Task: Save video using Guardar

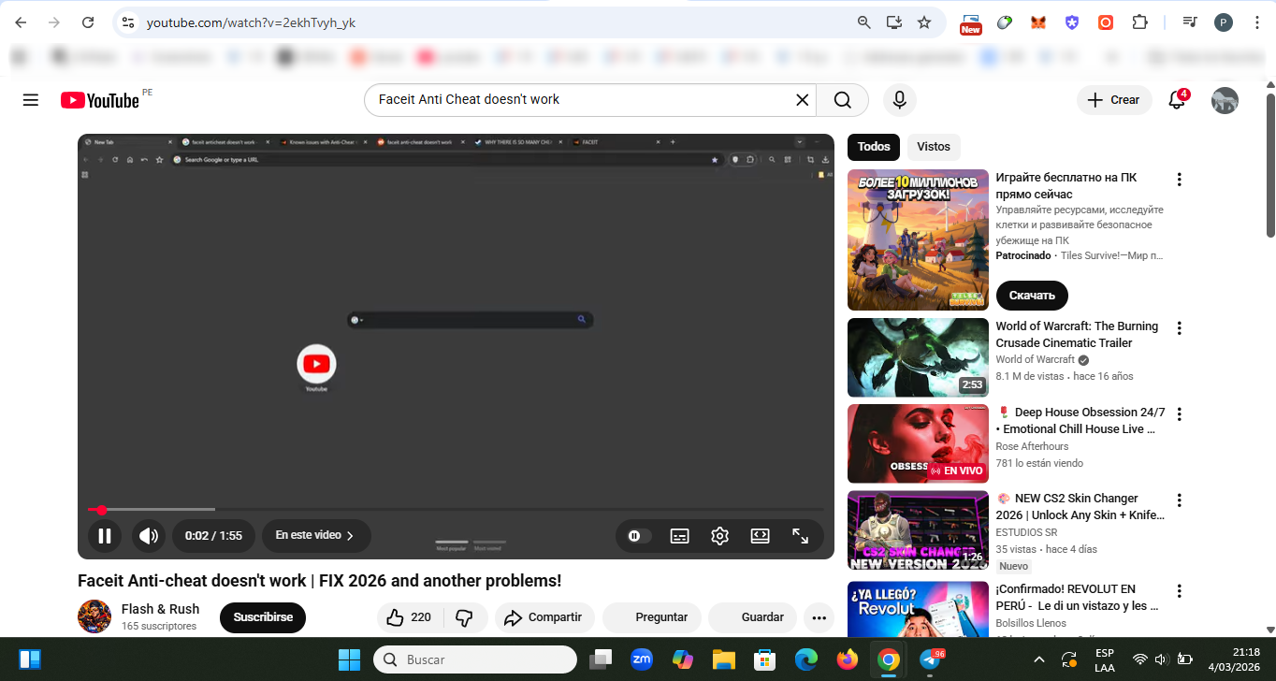Action: (x=753, y=617)
